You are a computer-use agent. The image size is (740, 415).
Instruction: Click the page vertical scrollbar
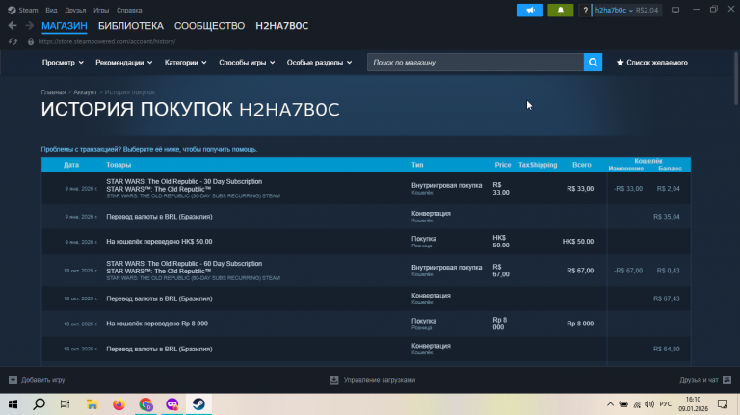[737, 78]
